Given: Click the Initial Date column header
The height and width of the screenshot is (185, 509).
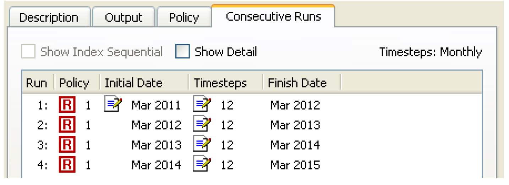Looking at the screenshot, I should click(133, 83).
